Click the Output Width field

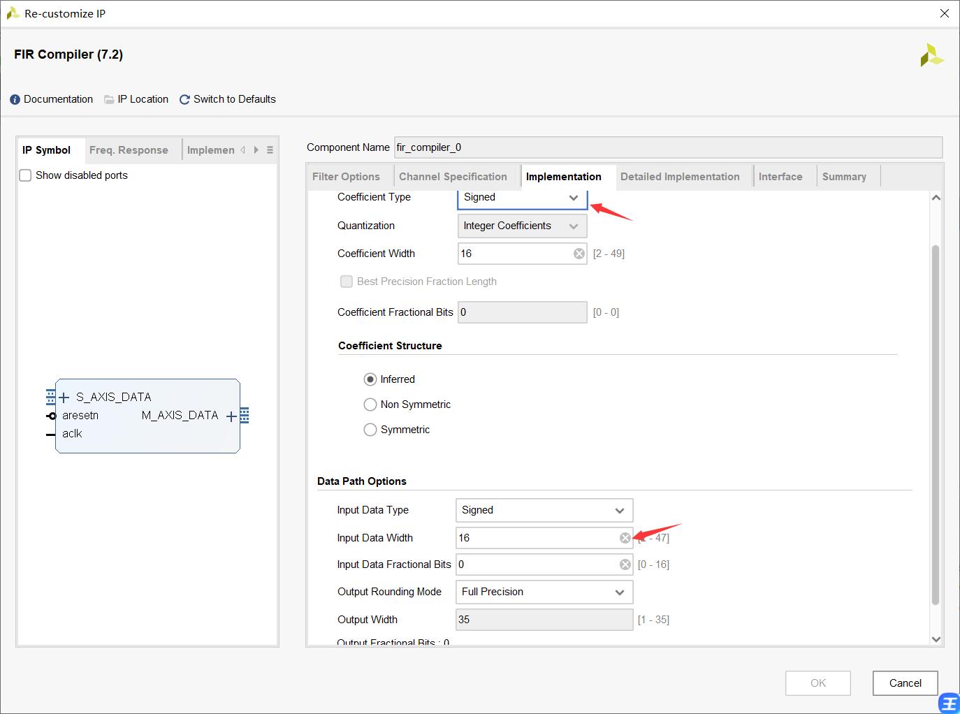(544, 620)
